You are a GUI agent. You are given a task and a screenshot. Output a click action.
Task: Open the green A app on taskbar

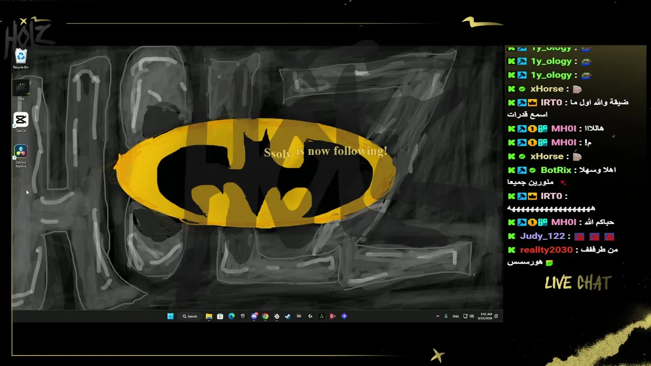click(321, 316)
